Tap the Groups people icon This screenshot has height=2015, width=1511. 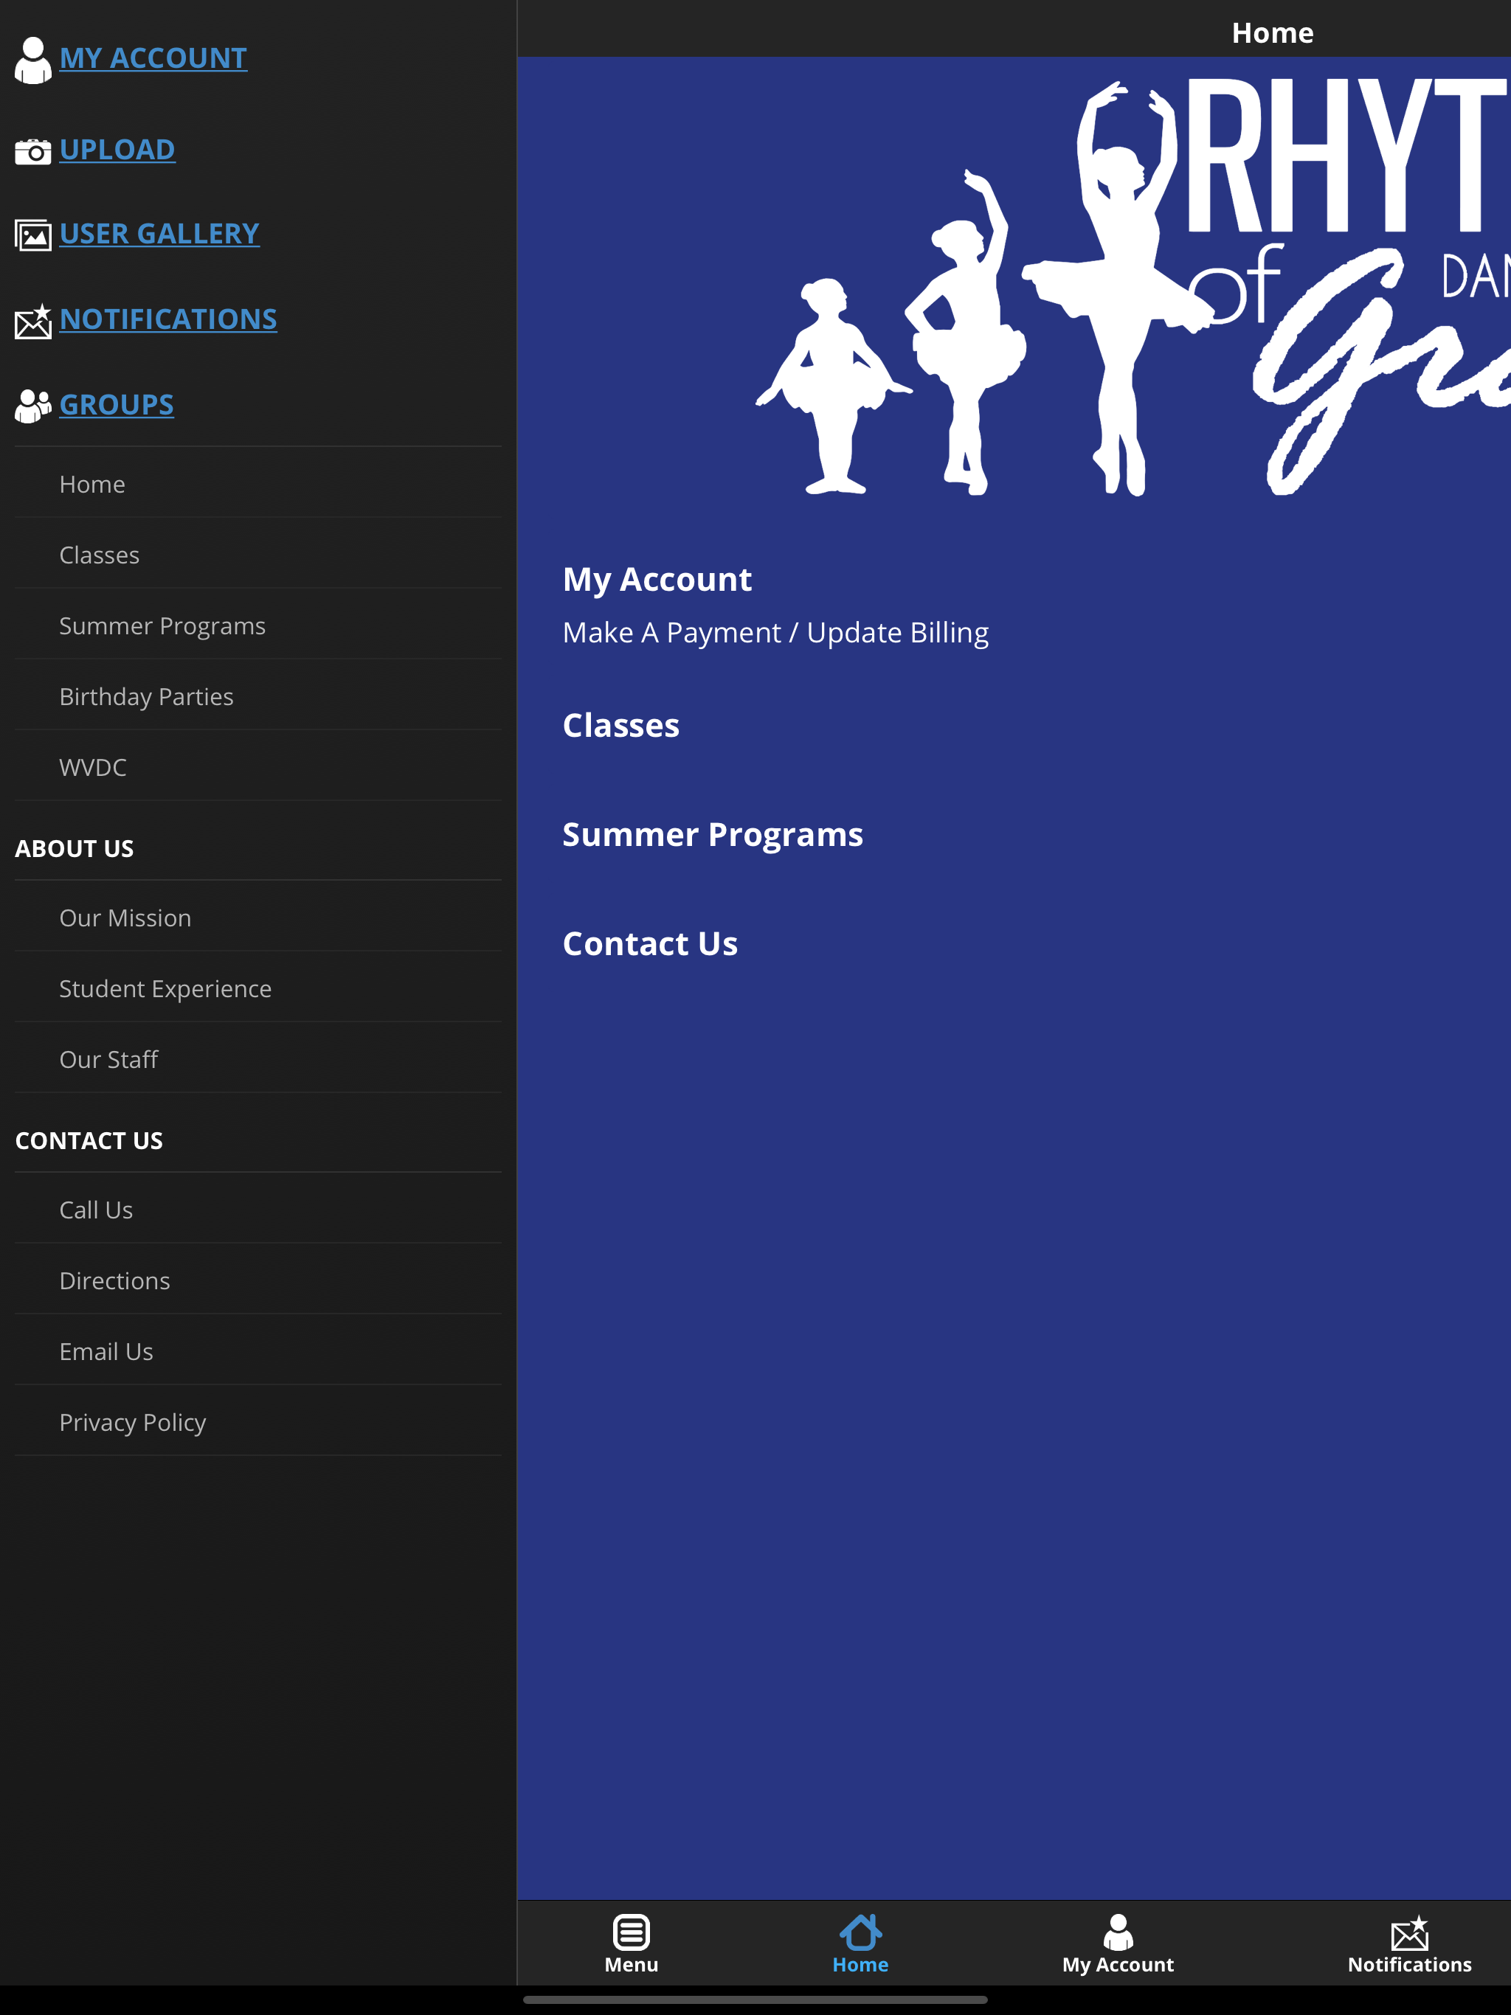(x=32, y=406)
